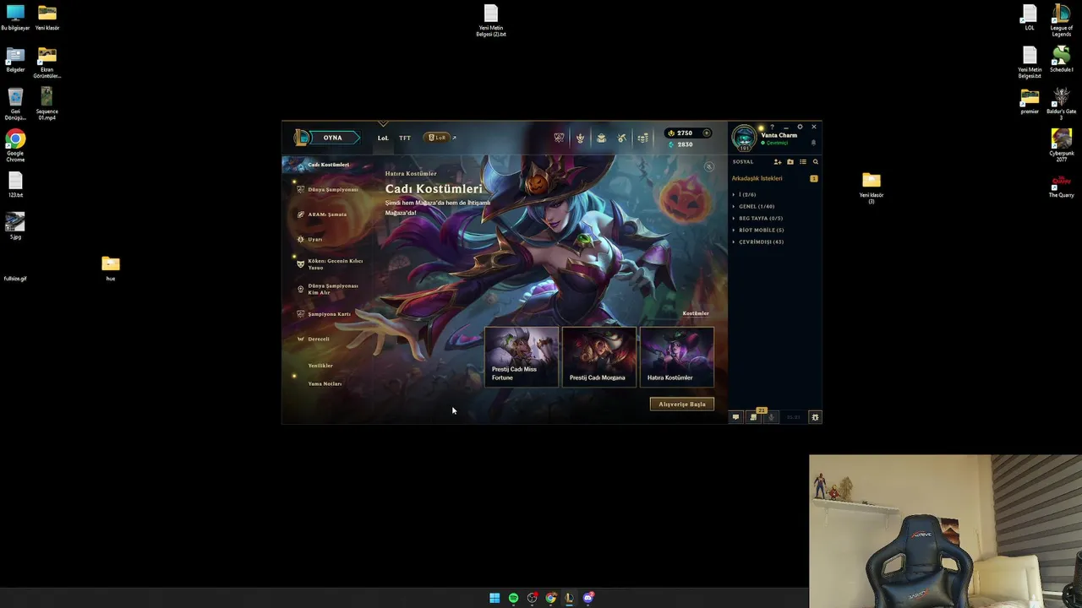Open Prestij Cadı Miss Fortune thumbnail
Viewport: 1082px width, 608px height.
[x=522, y=356]
